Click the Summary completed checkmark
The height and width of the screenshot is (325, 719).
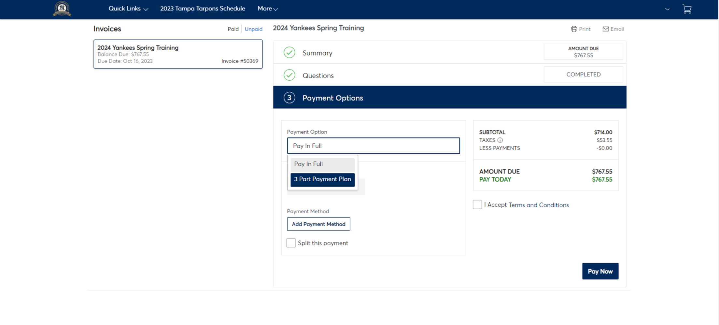point(289,52)
